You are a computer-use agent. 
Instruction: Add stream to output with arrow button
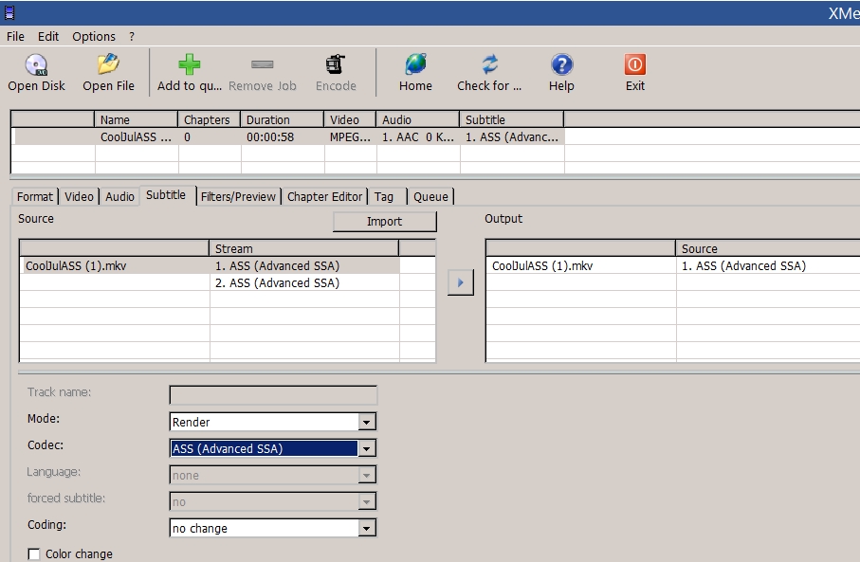point(460,282)
